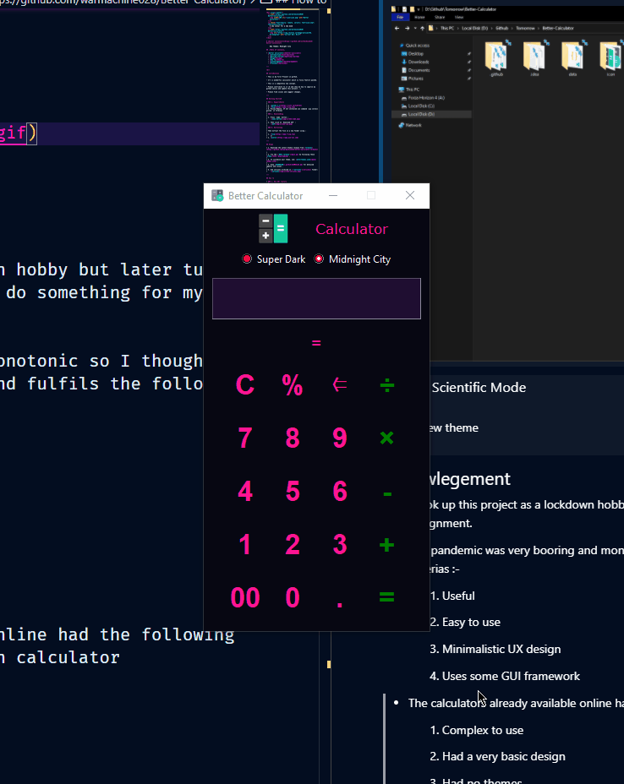Open the Home tab in File Explorer
Image resolution: width=624 pixels, height=784 pixels.
point(419,17)
